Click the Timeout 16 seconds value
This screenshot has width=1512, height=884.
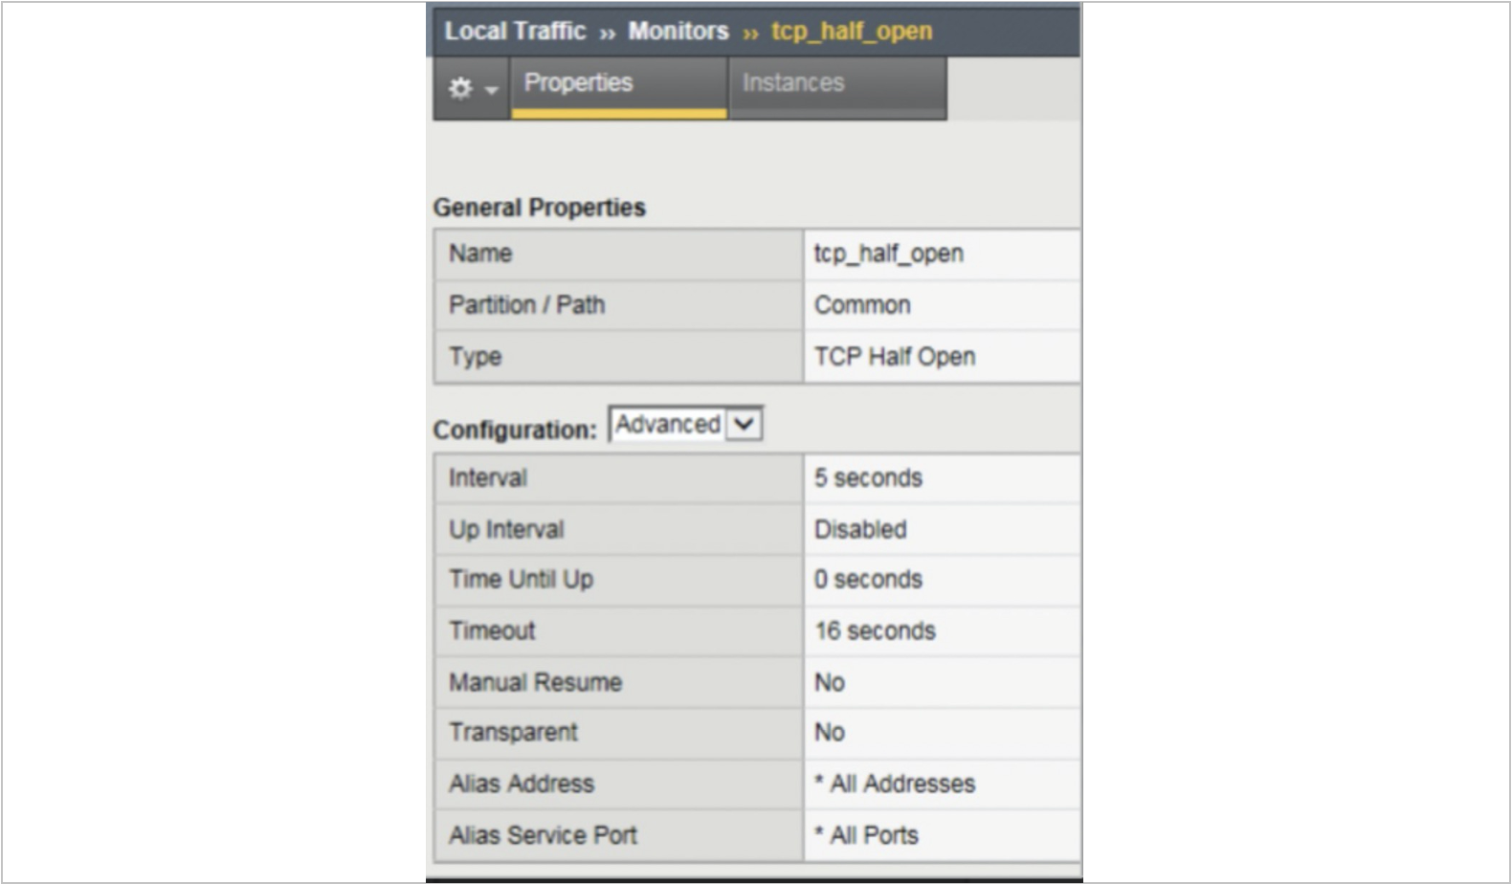point(875,631)
